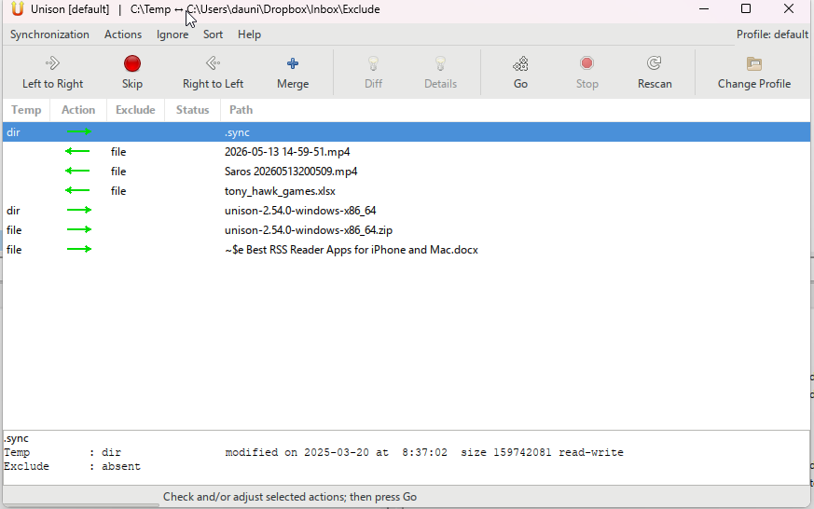Viewport: 814px width, 509px height.
Task: Click the Left to Right arrow icon
Action: (x=52, y=63)
